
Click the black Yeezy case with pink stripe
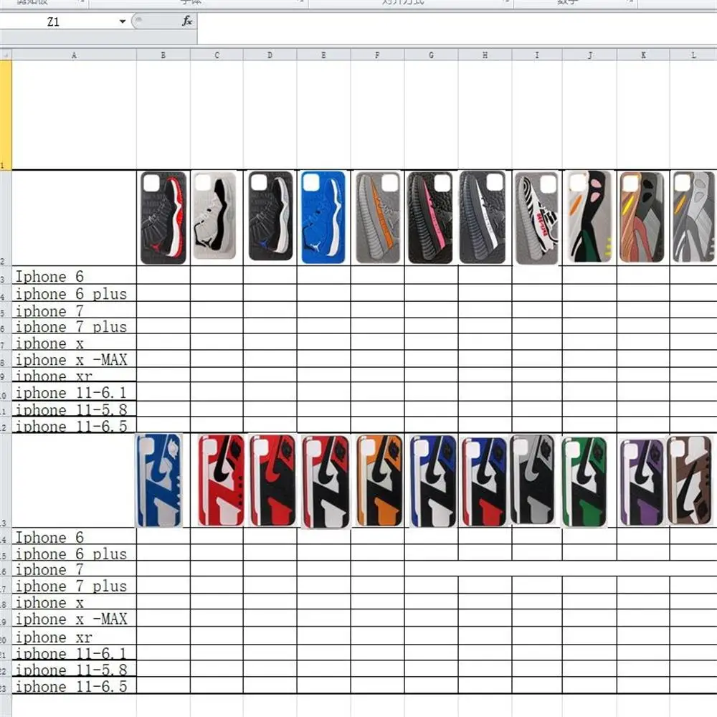pos(430,218)
